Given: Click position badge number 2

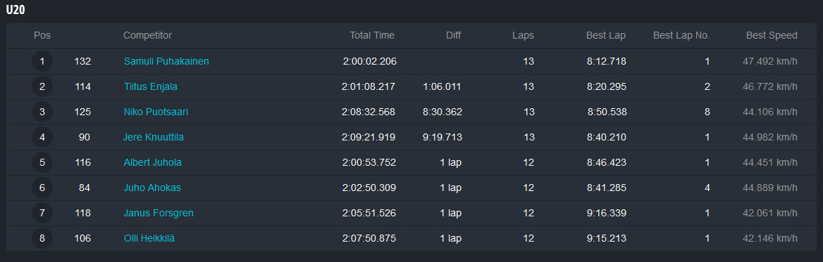Looking at the screenshot, I should 42,87.
